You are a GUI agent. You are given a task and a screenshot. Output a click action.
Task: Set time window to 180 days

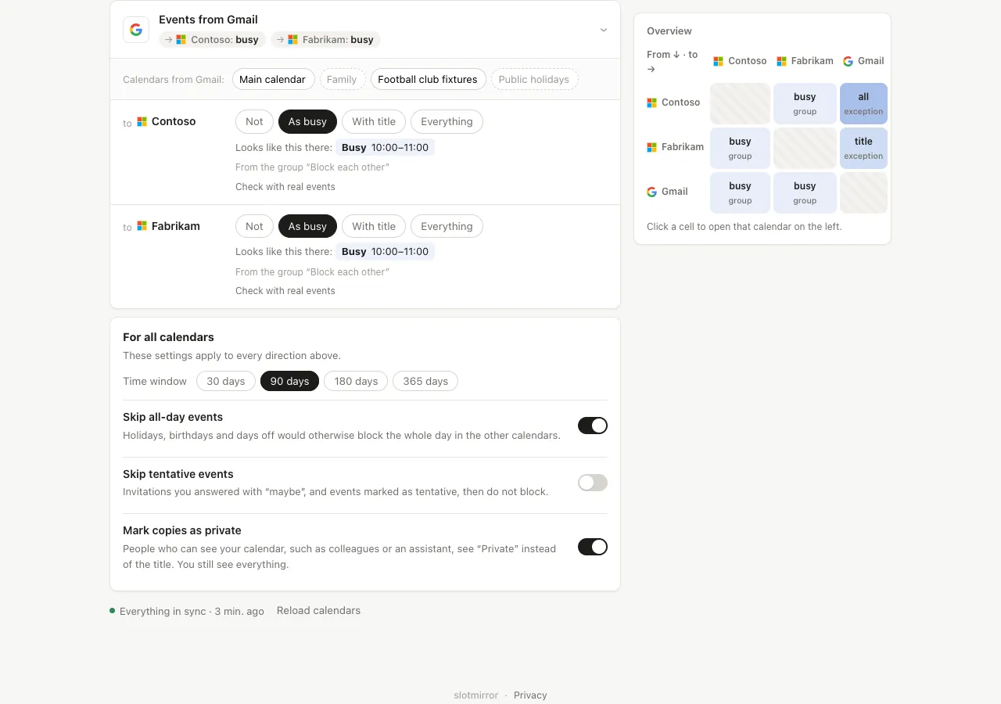356,381
